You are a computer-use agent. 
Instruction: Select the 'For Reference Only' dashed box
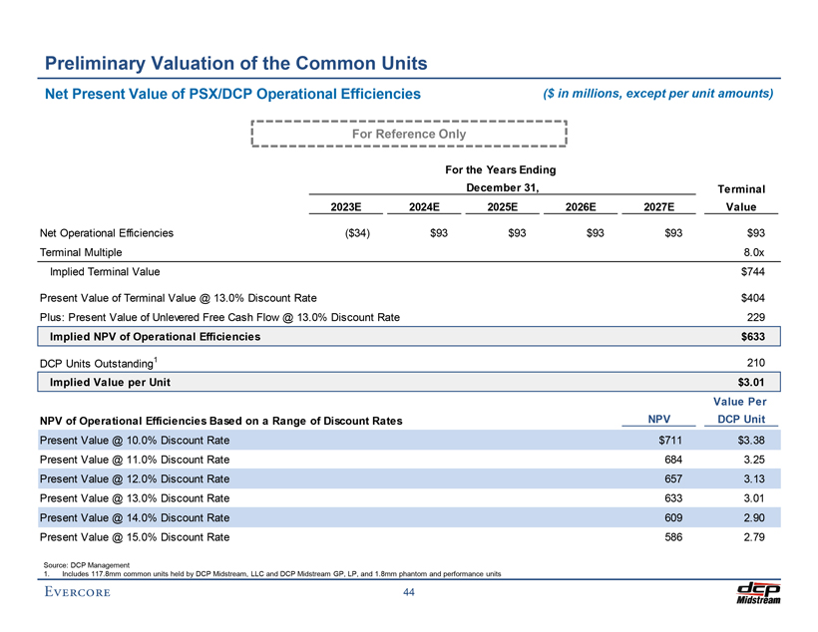coord(409,134)
